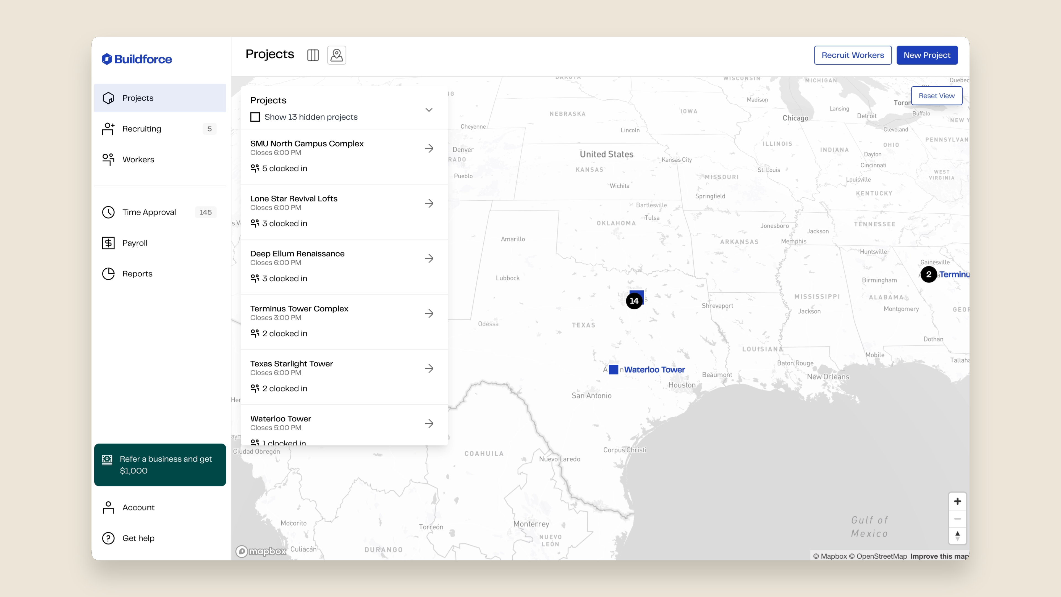
Task: Click Waterloo Tower label on map
Action: coord(654,370)
